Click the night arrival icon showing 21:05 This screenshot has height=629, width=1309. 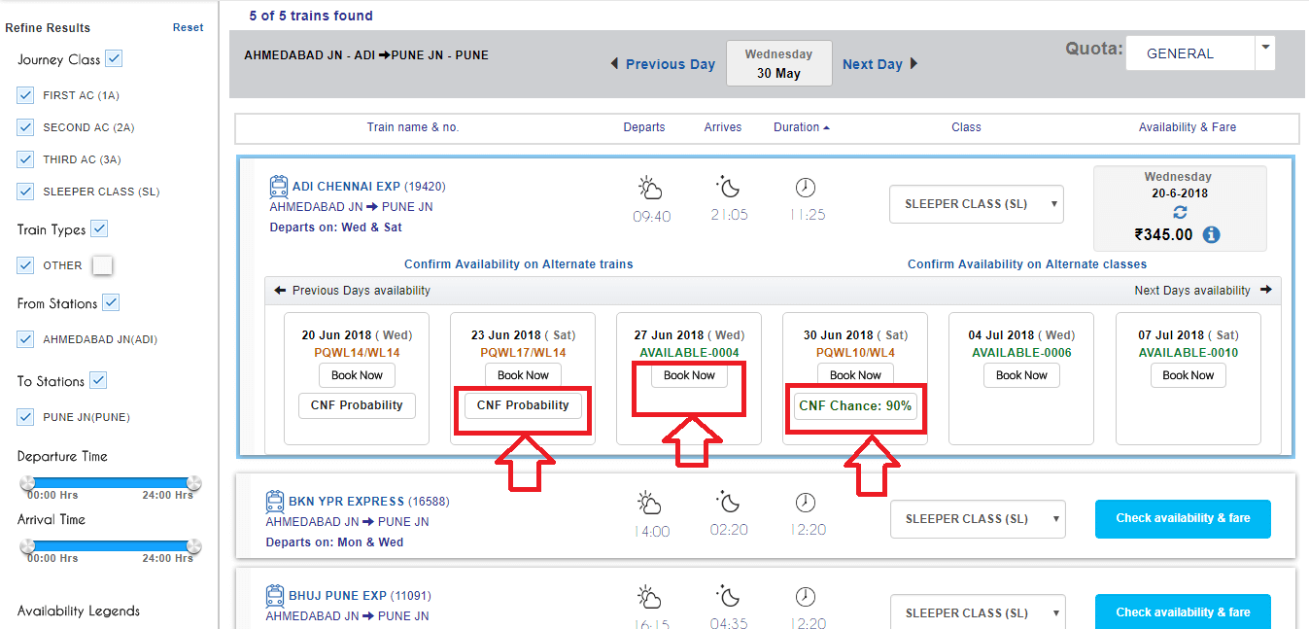(x=729, y=187)
